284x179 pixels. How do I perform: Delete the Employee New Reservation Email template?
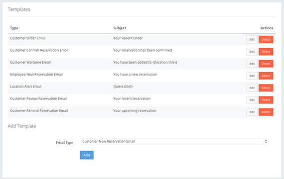[x=266, y=76]
